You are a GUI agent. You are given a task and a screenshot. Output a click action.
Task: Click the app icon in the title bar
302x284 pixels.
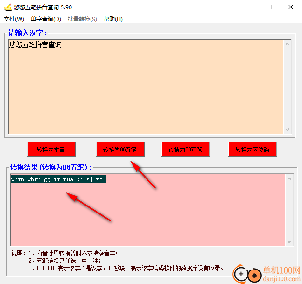click(x=8, y=7)
